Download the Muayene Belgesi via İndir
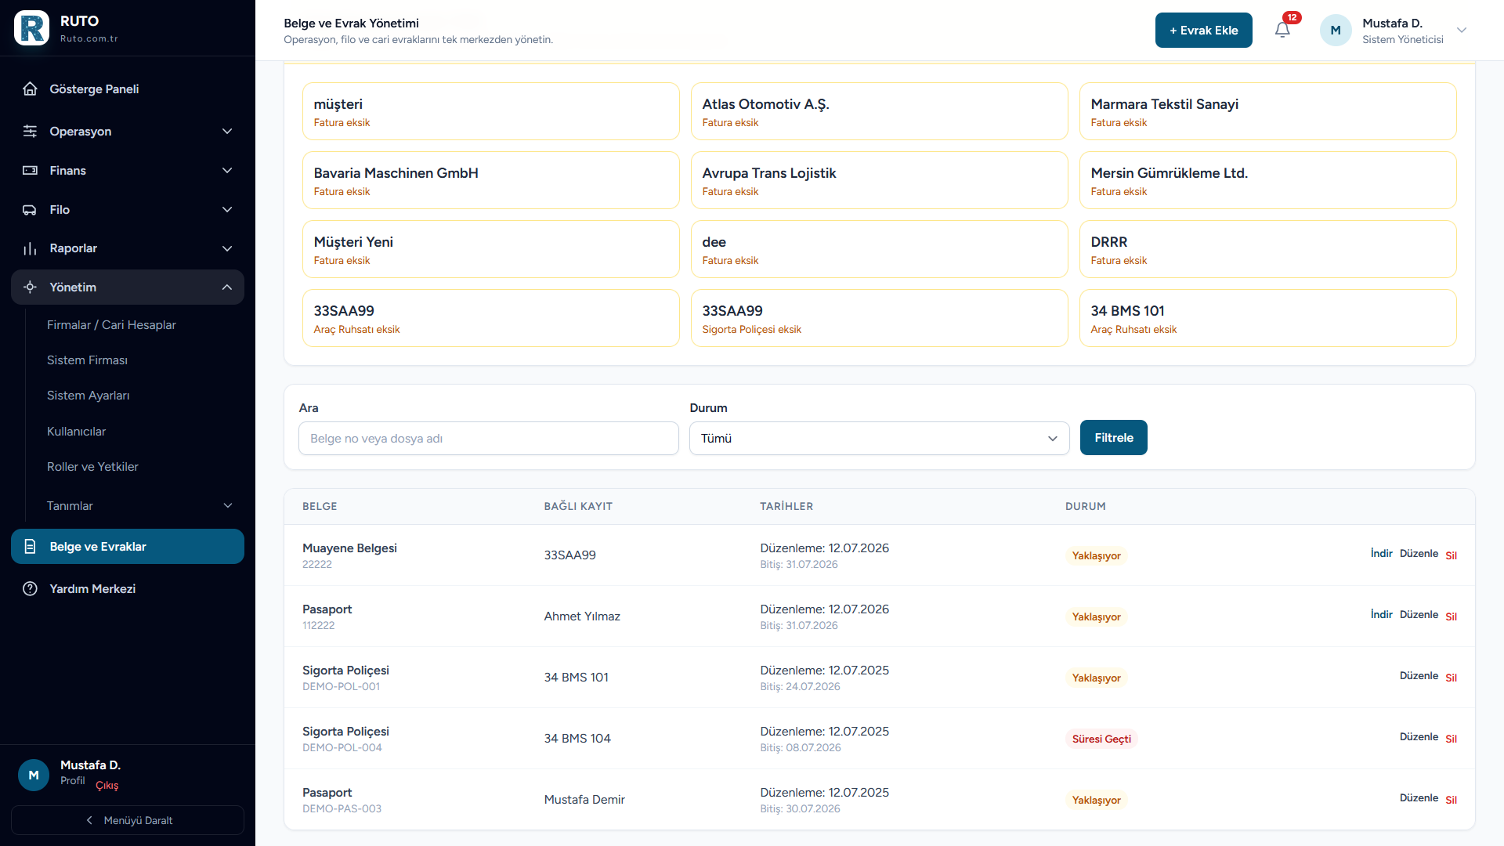The image size is (1504, 846). tap(1380, 553)
